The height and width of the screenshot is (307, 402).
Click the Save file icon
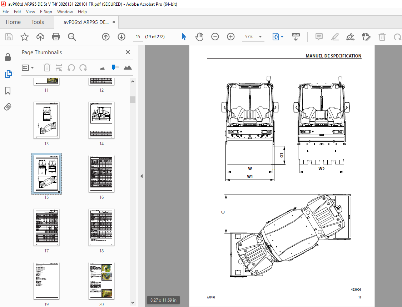[9, 37]
